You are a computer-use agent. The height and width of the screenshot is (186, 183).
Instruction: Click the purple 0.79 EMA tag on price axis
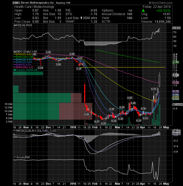[176, 91]
